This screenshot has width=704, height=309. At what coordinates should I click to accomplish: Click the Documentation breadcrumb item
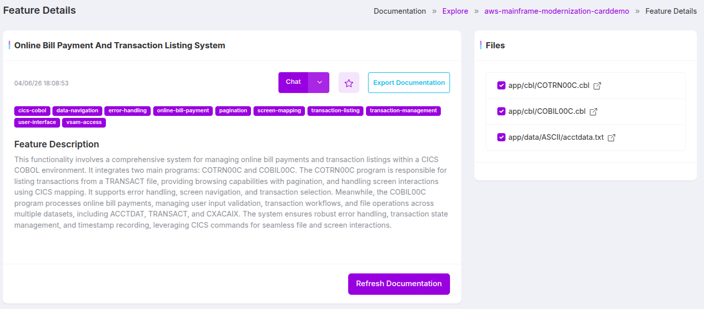click(400, 11)
